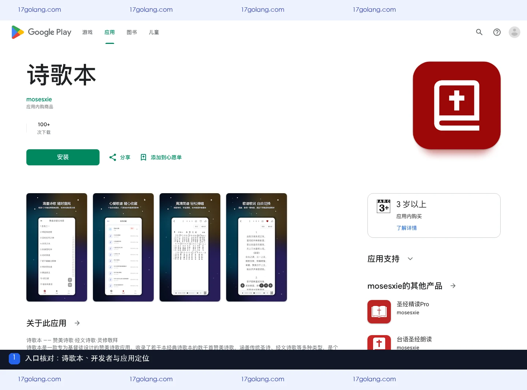
Task: Click the large red 诗歌本 app icon
Action: tap(457, 105)
